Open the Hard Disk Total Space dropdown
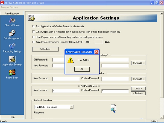The height and width of the screenshot is (123, 164). (72, 107)
